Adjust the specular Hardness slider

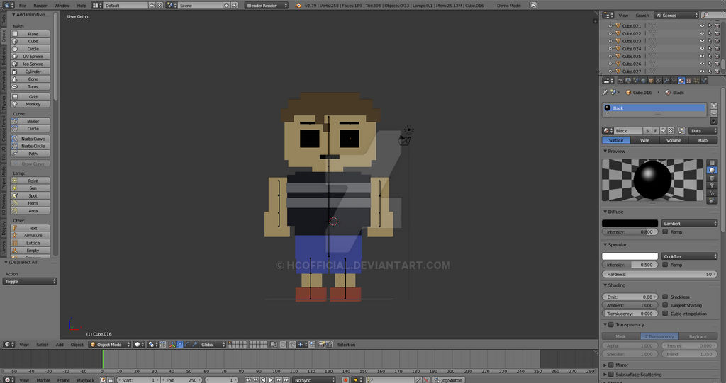[x=660, y=274]
